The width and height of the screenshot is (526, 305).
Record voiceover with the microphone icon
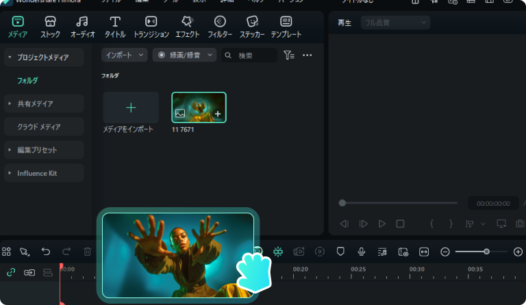point(362,252)
